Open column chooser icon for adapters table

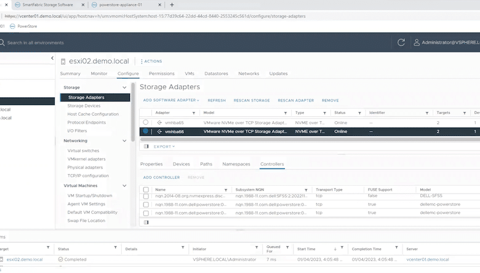point(146,146)
